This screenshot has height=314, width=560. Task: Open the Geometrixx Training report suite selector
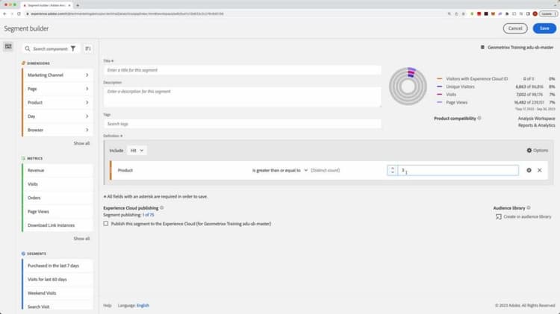click(x=517, y=47)
